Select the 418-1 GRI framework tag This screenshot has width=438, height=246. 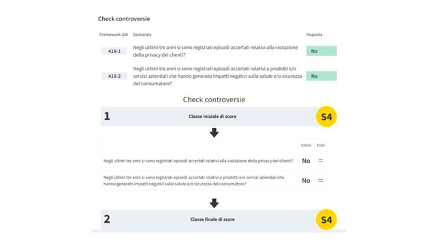click(x=114, y=51)
